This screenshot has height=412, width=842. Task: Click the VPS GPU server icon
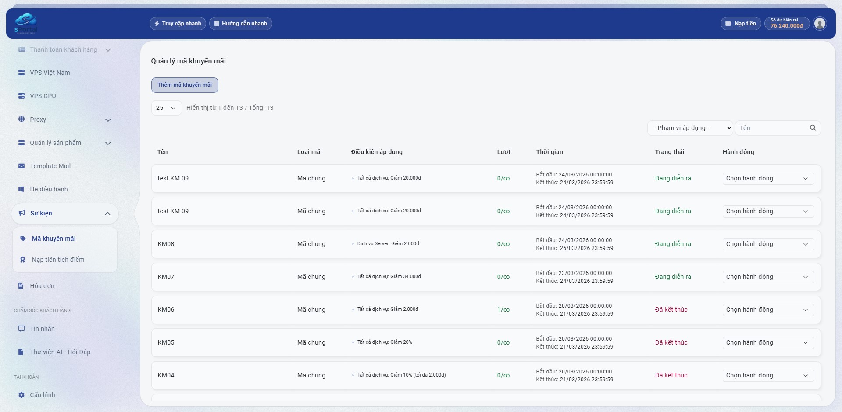pos(21,96)
